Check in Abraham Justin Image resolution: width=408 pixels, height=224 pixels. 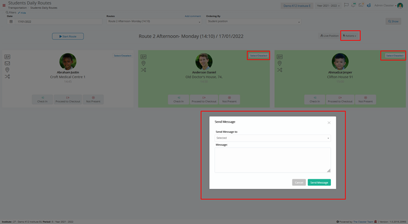(42, 100)
